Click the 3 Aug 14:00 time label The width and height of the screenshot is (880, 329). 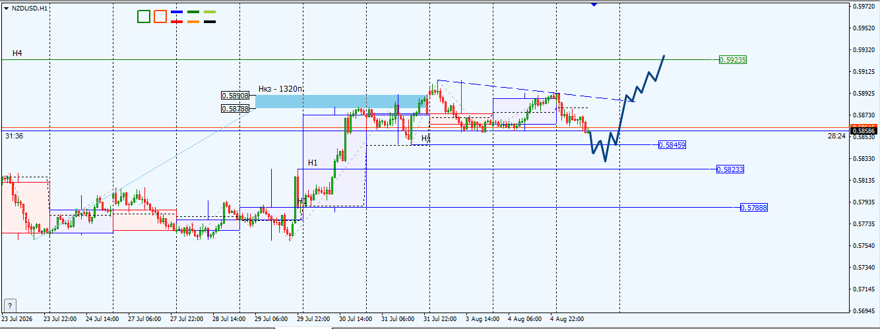[x=482, y=318]
